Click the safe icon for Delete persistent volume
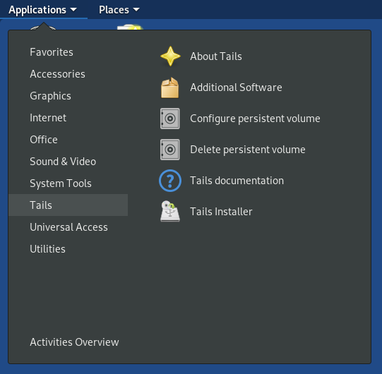The width and height of the screenshot is (382, 374). pos(169,150)
